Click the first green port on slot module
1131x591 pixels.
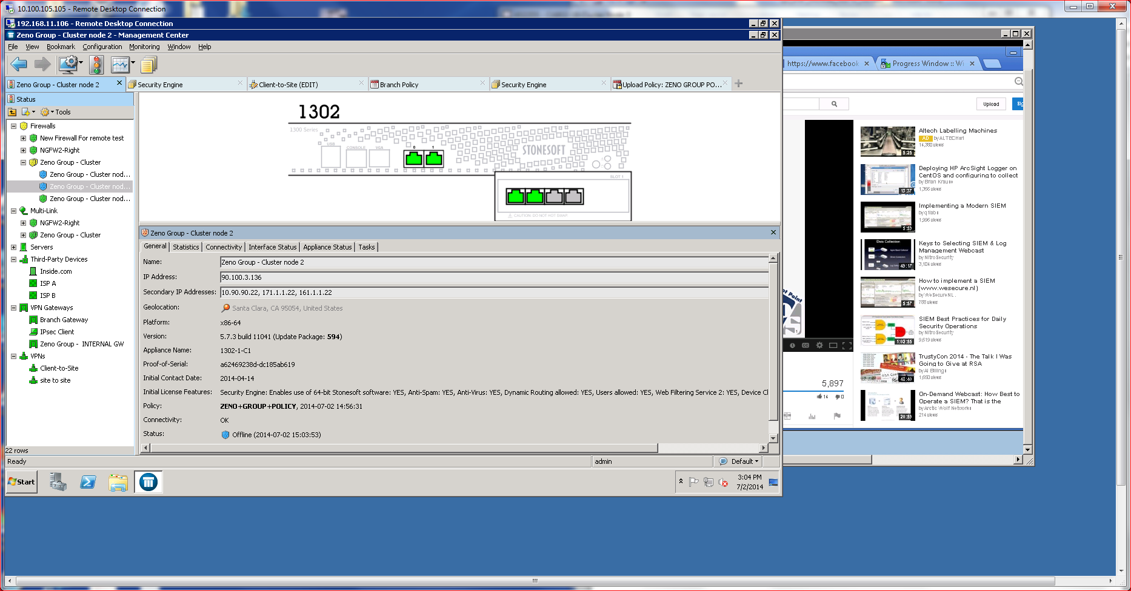[x=516, y=196]
